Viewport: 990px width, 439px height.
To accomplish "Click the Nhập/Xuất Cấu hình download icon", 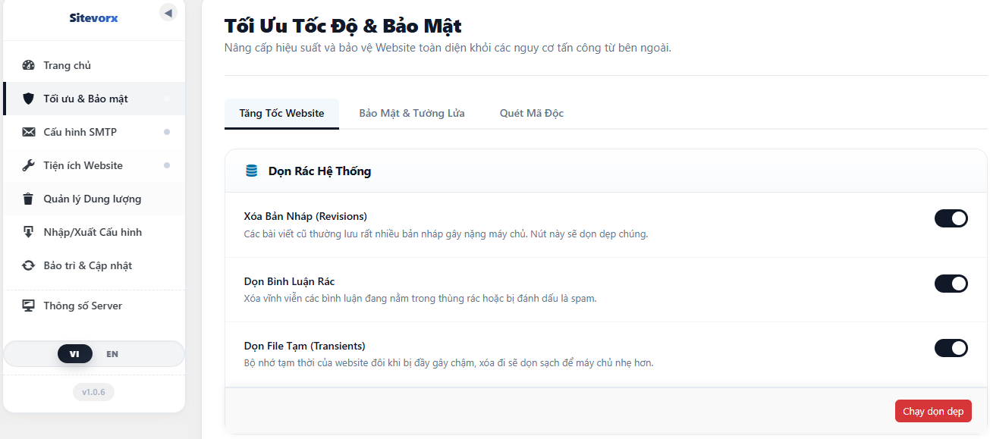I will [x=29, y=232].
